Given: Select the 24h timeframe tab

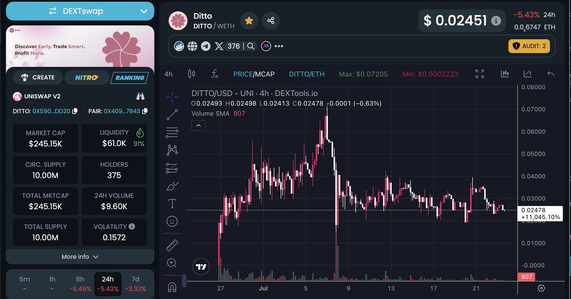Looking at the screenshot, I should tap(108, 284).
